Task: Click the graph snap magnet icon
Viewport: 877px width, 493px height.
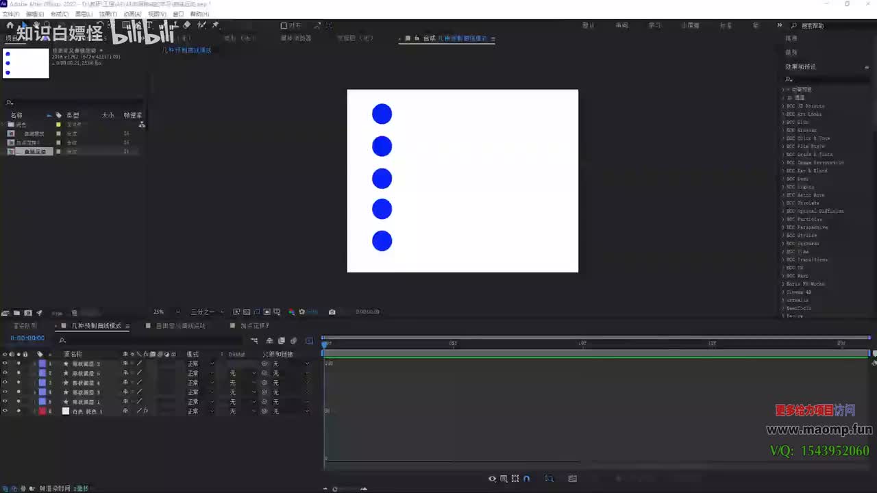Action: 526,479
